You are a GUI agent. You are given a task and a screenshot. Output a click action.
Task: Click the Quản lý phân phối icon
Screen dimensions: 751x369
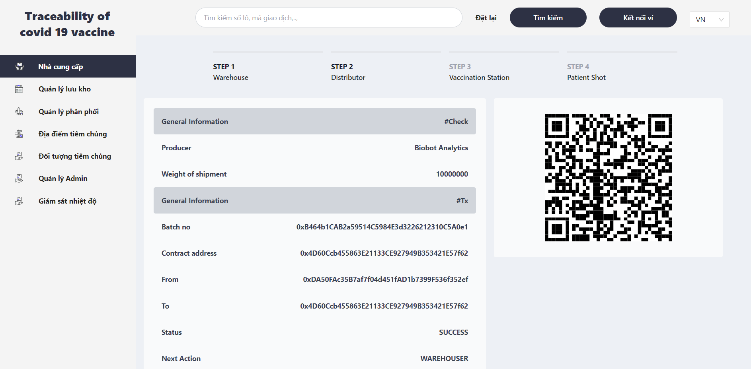tap(19, 111)
